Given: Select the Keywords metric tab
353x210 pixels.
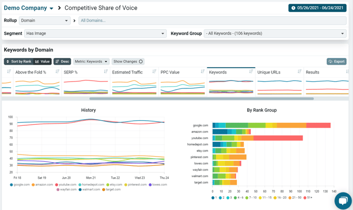Looking at the screenshot, I should point(231,82).
